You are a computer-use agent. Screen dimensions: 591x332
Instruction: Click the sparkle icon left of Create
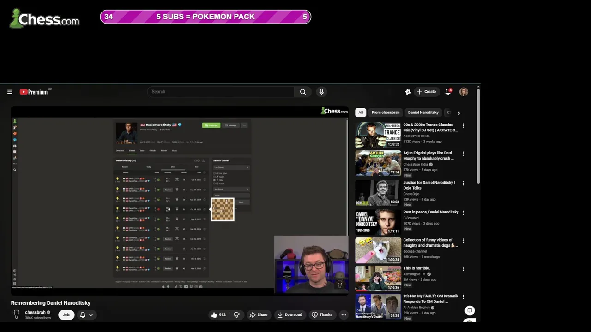408,92
